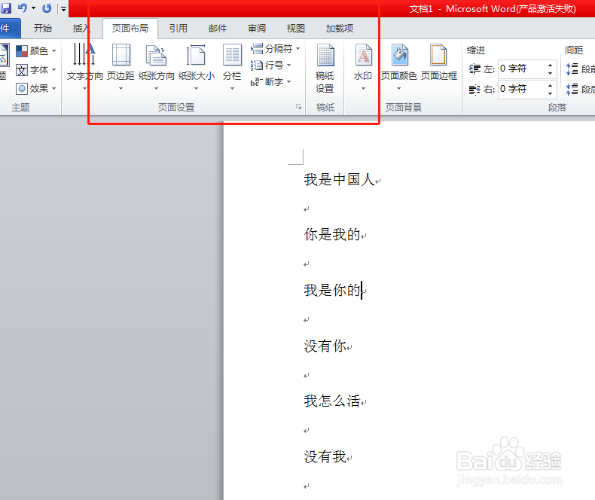Expand the arrow under 纸张方向
The width and height of the screenshot is (595, 500).
point(157,89)
